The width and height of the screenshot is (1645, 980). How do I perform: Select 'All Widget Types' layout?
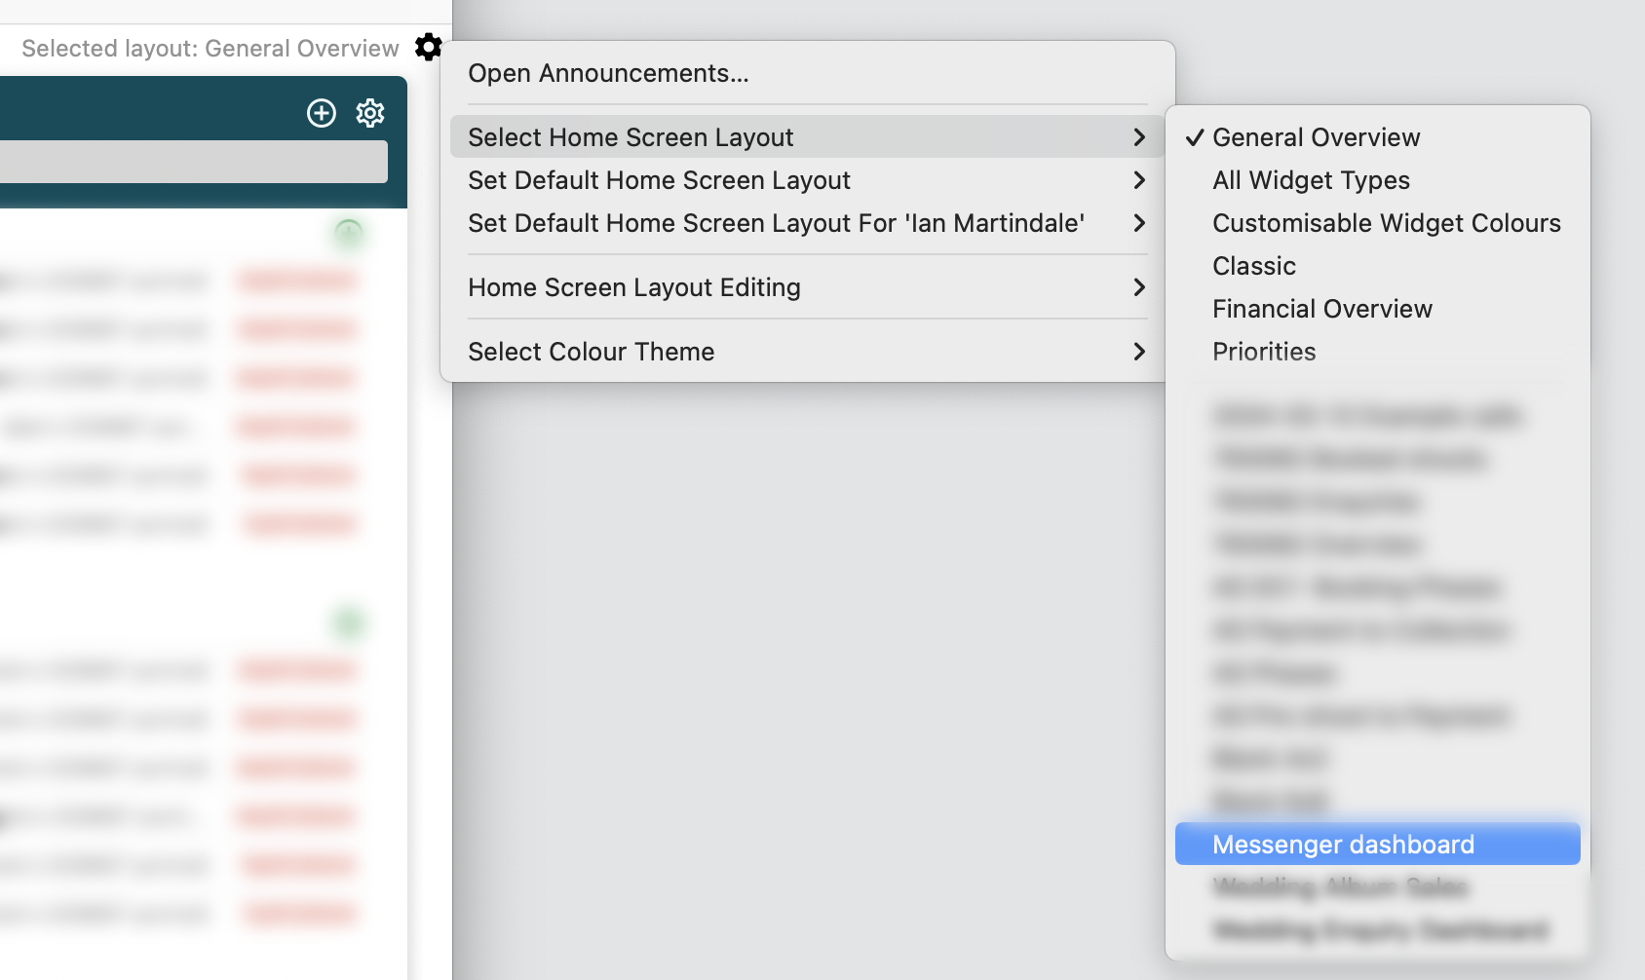pyautogui.click(x=1311, y=180)
